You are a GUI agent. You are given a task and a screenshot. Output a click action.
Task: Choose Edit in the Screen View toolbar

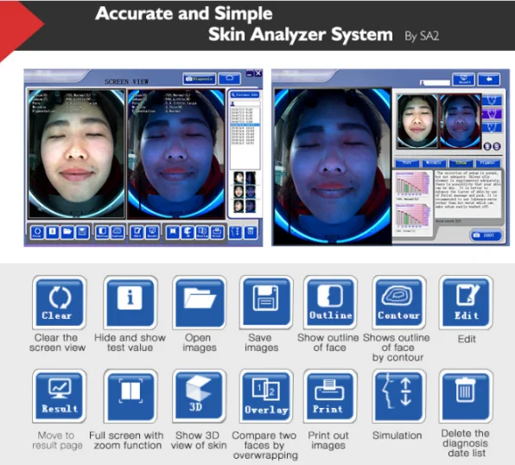pyautogui.click(x=137, y=232)
